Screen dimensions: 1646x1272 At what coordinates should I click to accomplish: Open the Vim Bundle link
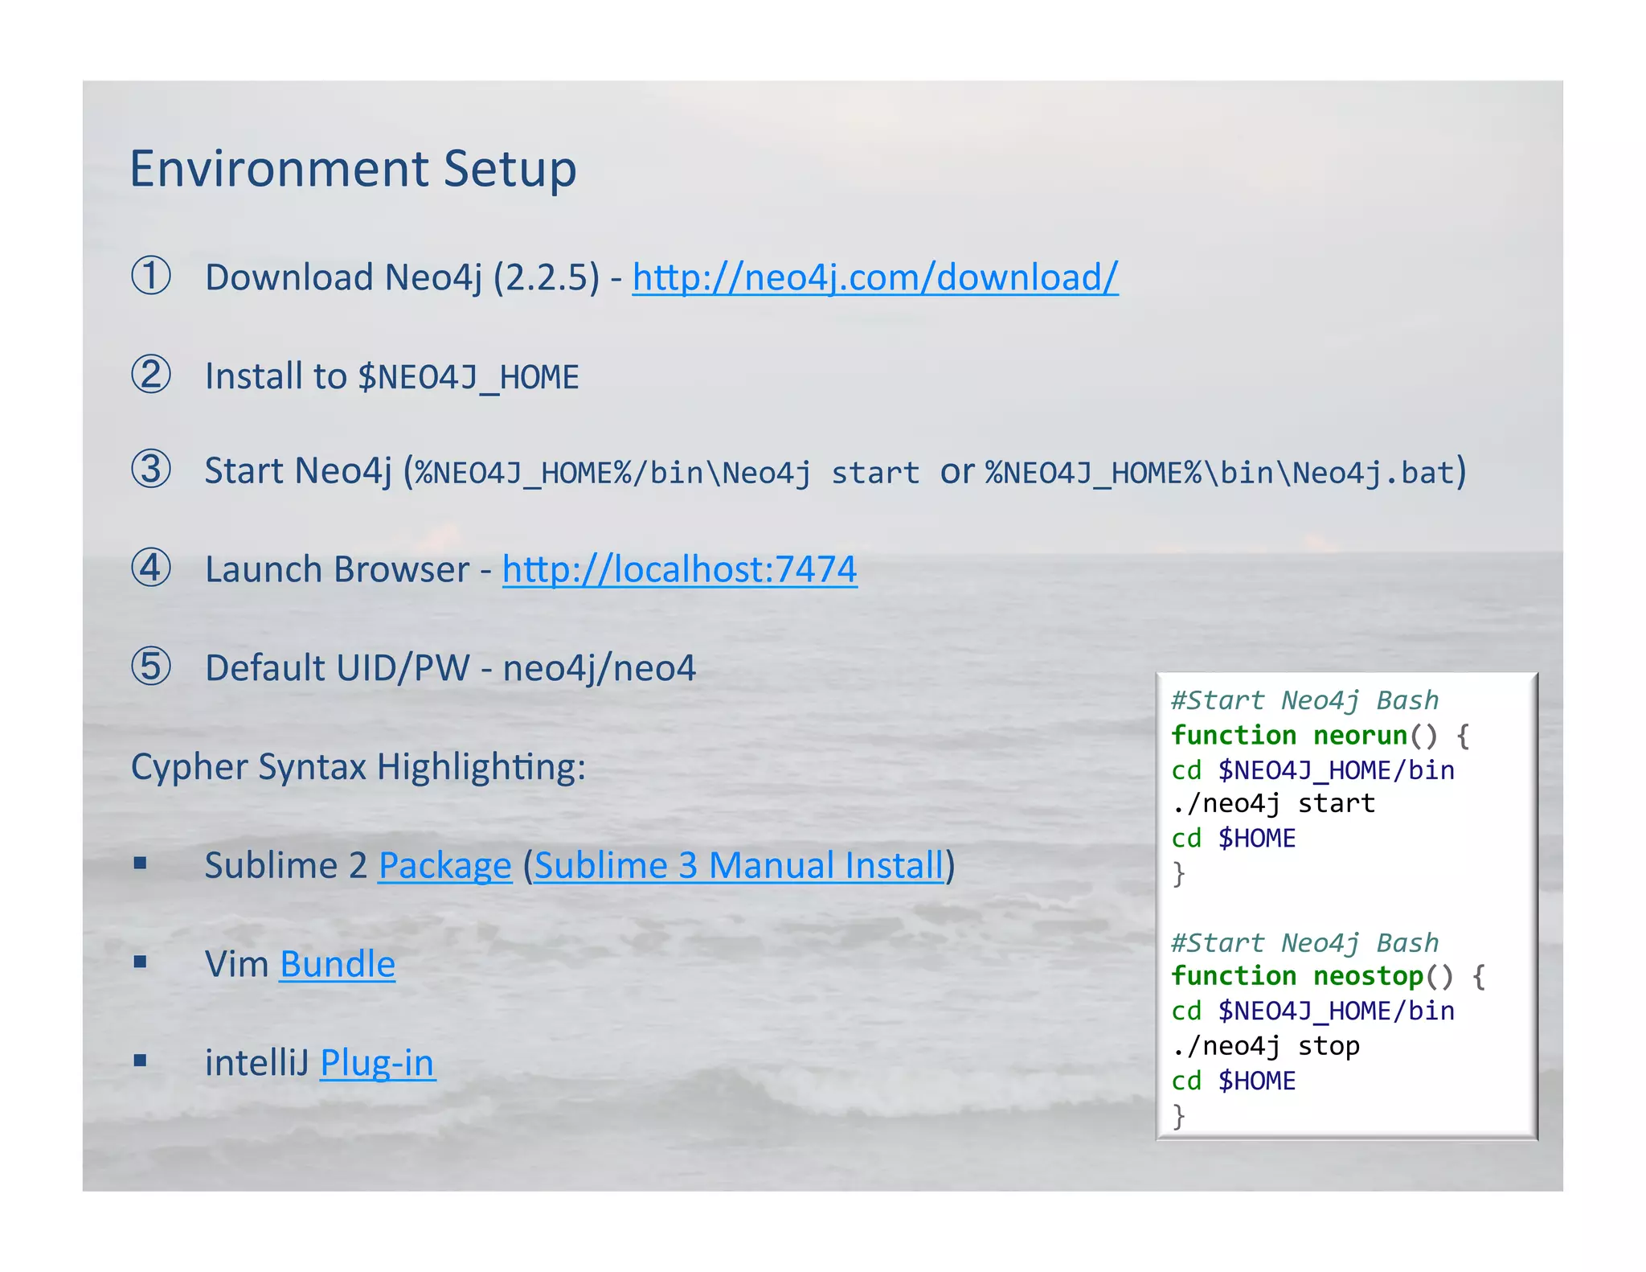338,964
